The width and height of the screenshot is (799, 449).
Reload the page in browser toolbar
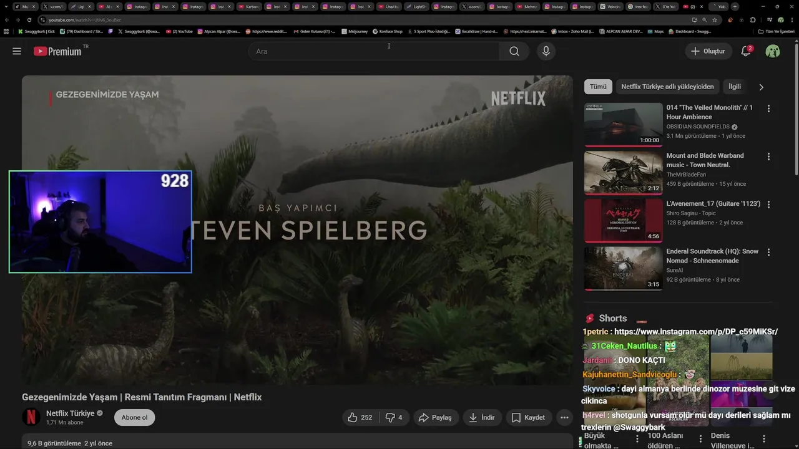(29, 20)
